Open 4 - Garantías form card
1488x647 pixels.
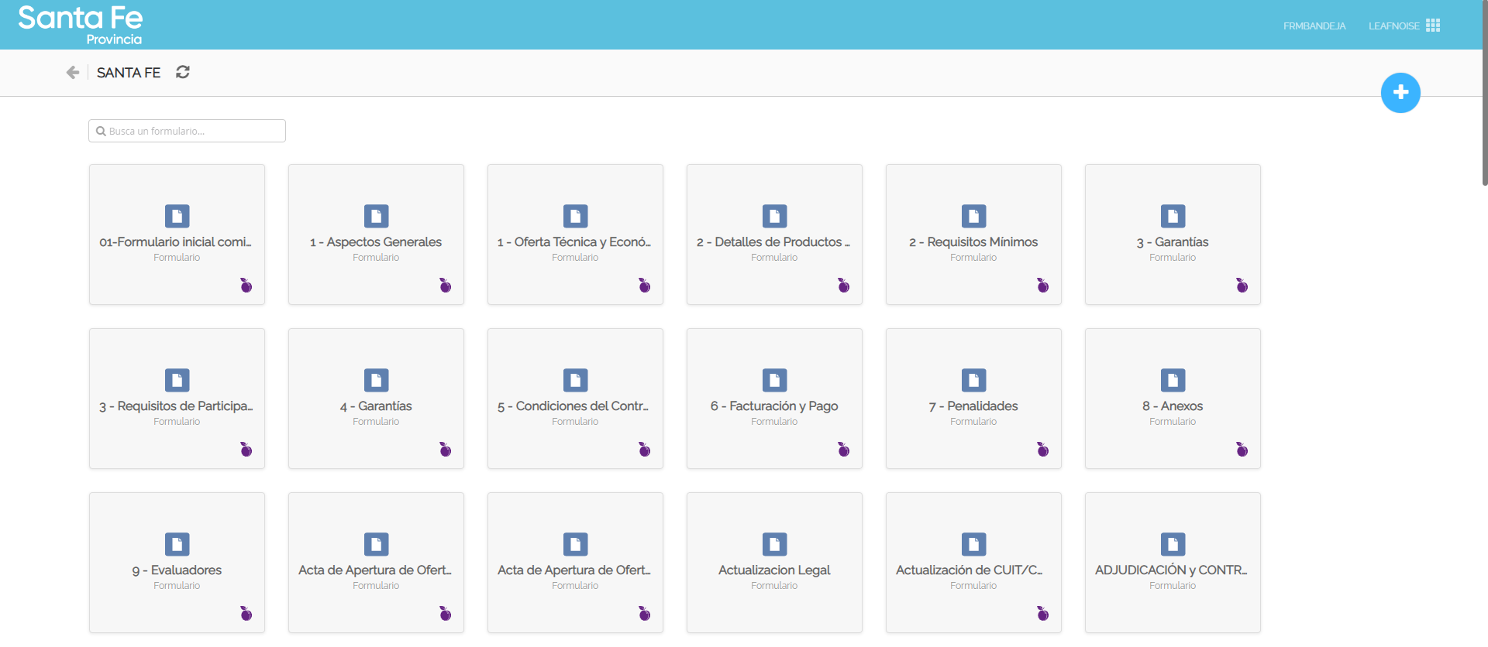pyautogui.click(x=376, y=399)
